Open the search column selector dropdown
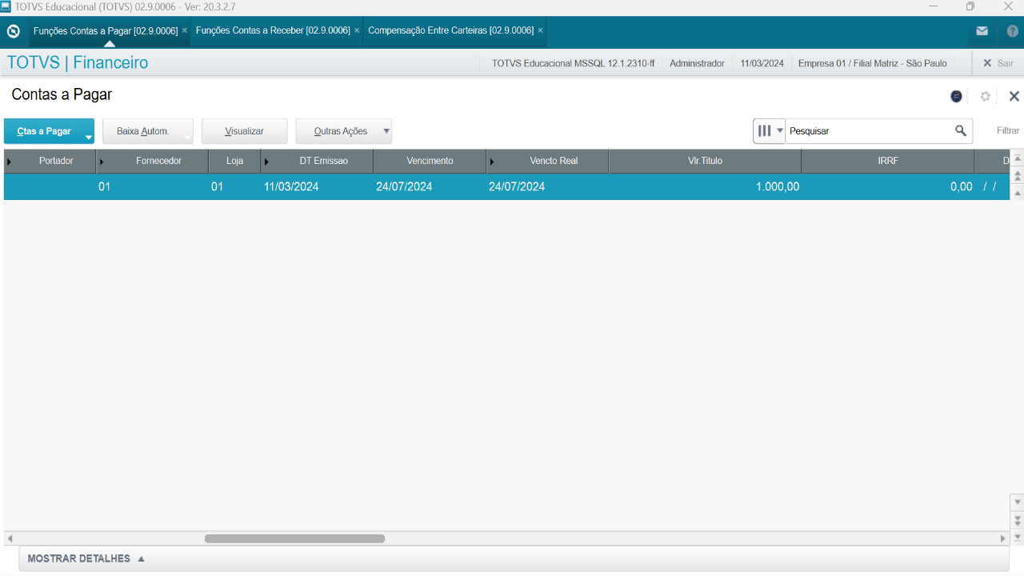Screen dimensions: 1024x576 point(770,130)
